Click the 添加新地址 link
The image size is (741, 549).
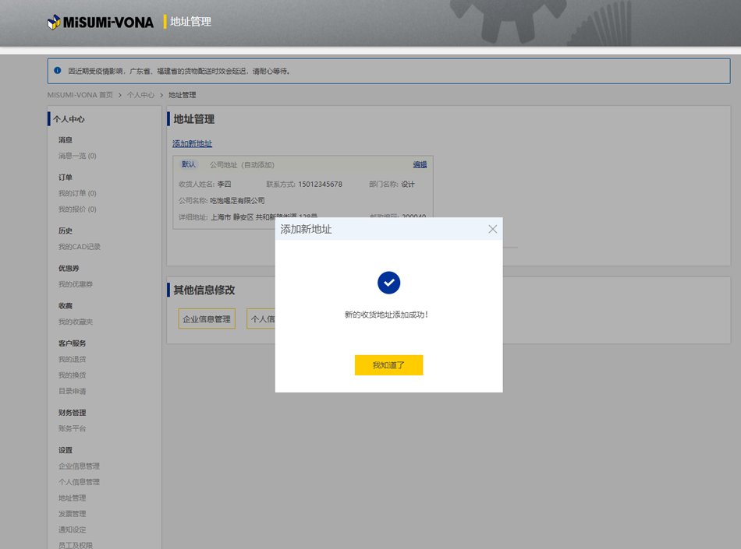[x=192, y=143]
